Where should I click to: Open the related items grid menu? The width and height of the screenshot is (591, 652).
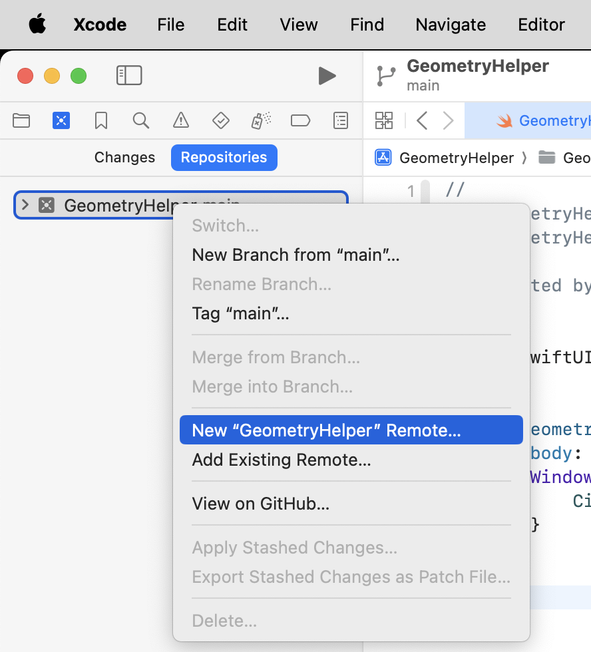click(384, 120)
